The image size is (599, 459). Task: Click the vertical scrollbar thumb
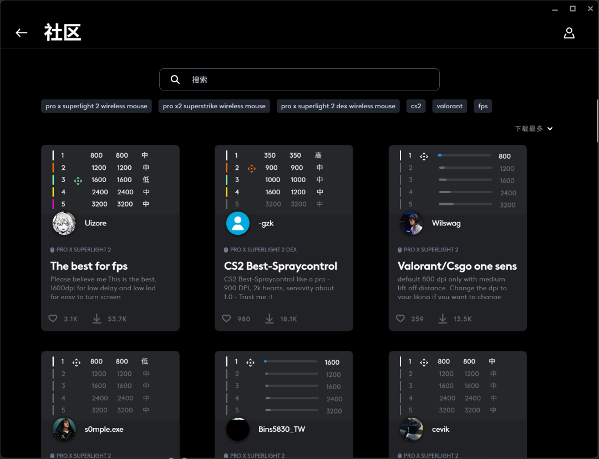[597, 121]
